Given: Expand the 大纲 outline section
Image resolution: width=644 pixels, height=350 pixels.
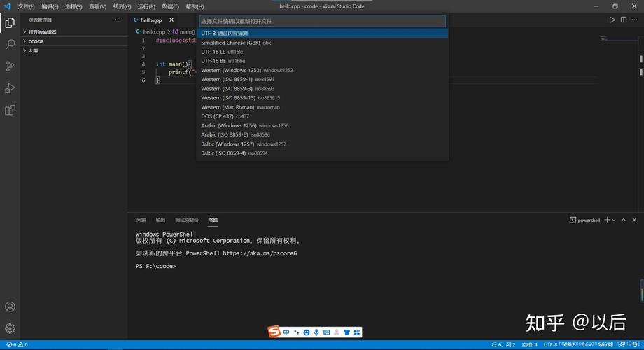Looking at the screenshot, I should [74, 50].
